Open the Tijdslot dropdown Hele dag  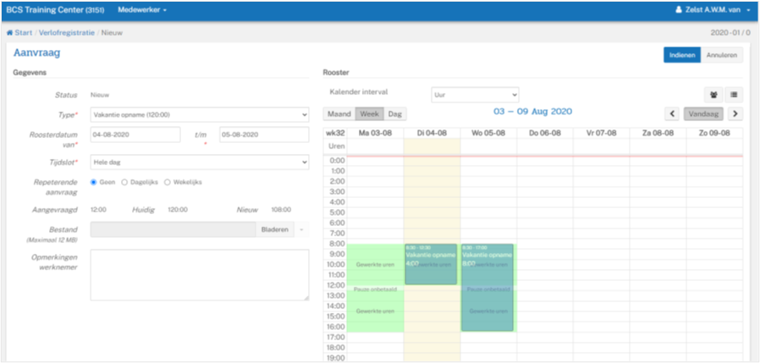[199, 162]
